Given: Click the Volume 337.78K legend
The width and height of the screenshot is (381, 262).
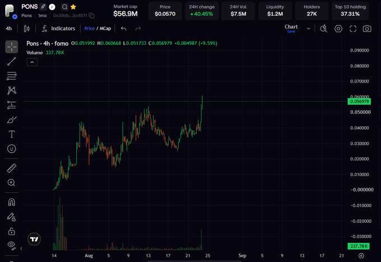Looking at the screenshot, I should coord(45,53).
